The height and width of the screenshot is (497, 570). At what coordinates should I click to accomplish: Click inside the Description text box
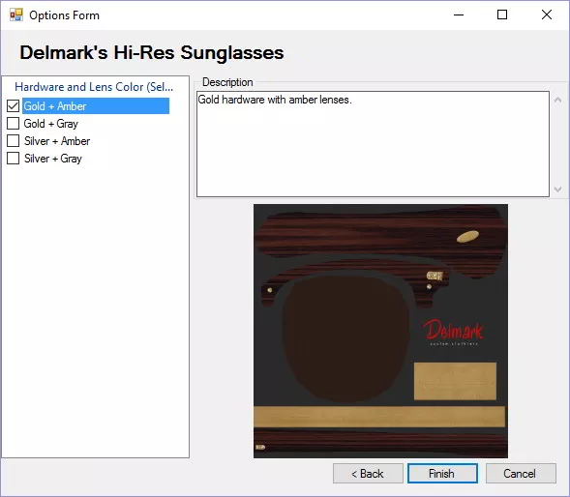pos(373,144)
